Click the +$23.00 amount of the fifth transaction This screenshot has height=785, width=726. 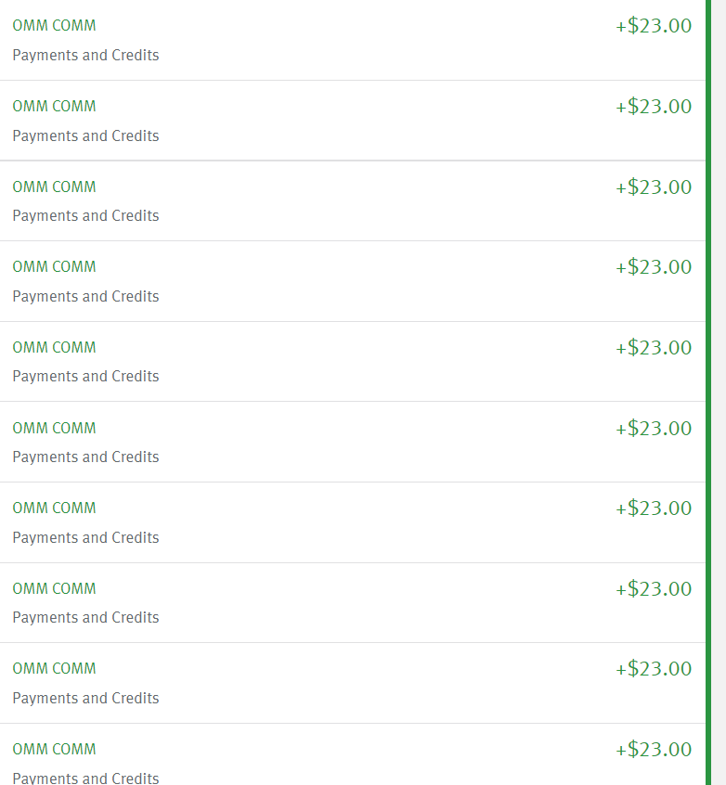[654, 347]
